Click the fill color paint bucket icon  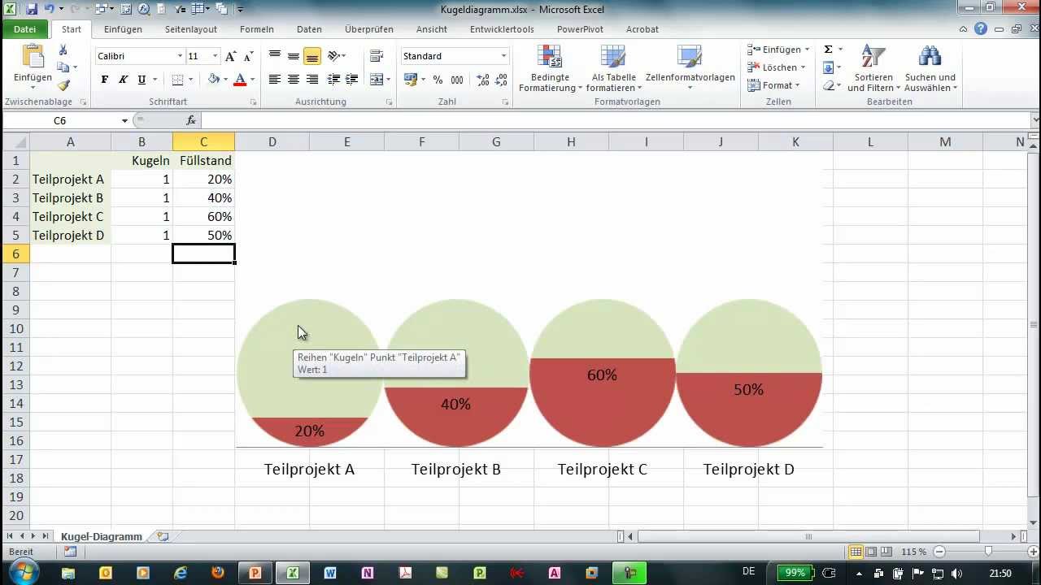tap(213, 80)
